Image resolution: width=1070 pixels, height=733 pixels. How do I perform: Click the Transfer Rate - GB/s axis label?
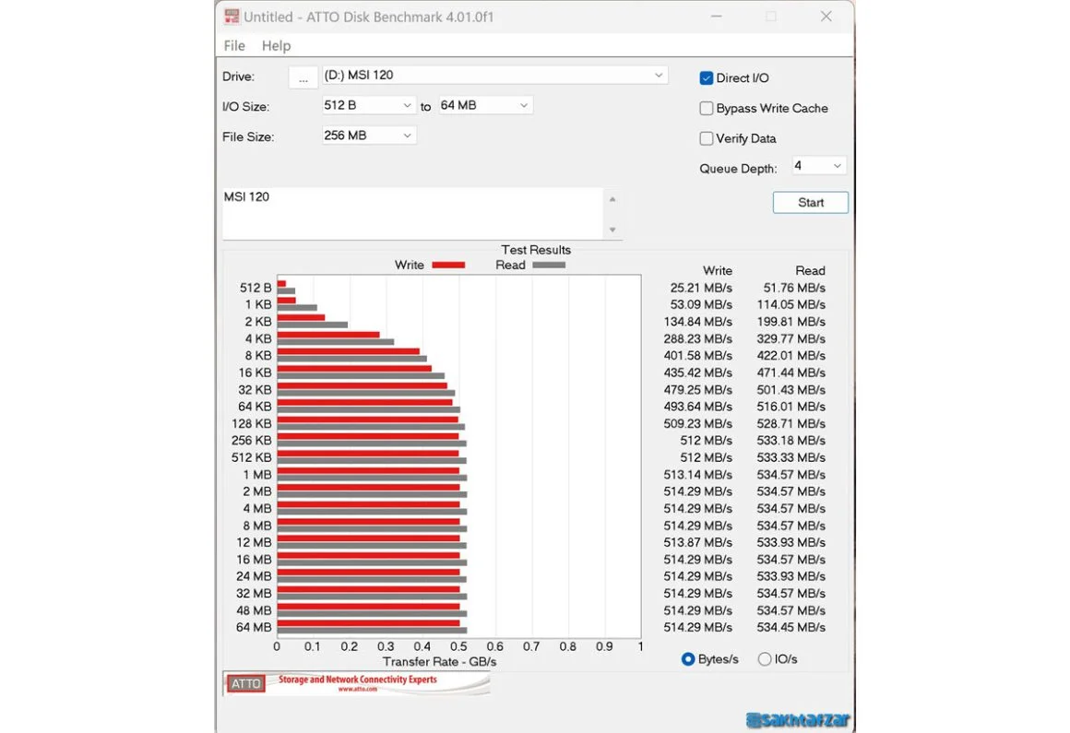click(439, 662)
